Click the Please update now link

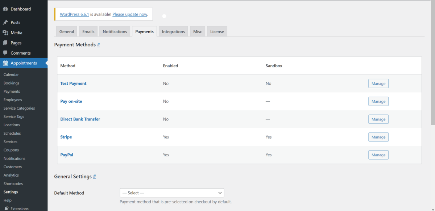(x=130, y=14)
